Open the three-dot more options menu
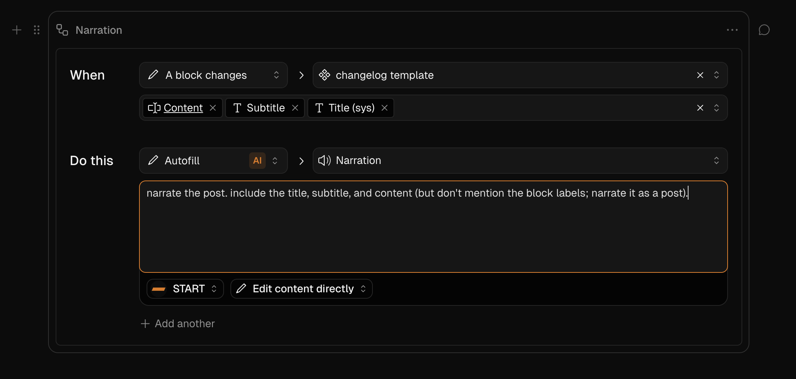This screenshot has height=379, width=796. pos(732,30)
